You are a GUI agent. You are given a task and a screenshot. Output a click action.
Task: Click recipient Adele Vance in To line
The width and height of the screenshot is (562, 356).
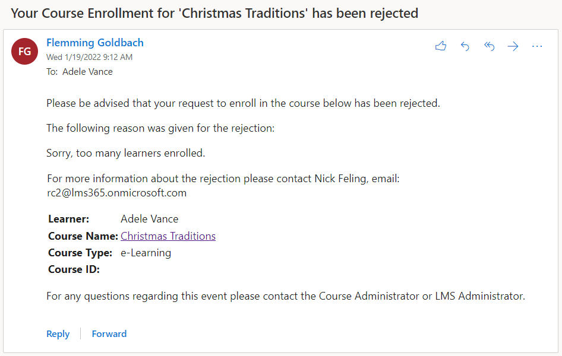coord(87,72)
